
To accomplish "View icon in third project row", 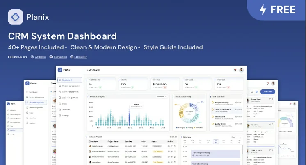I will pos(169,157).
